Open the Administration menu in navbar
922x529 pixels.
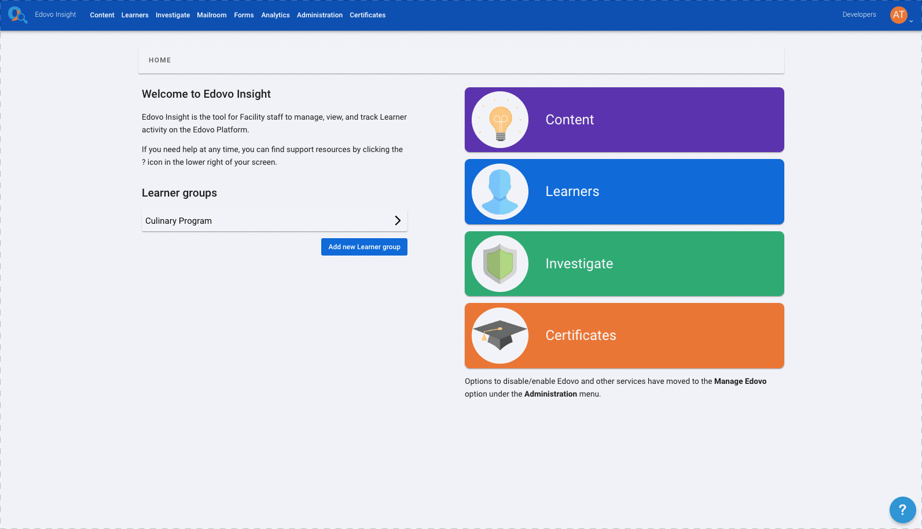(x=319, y=15)
